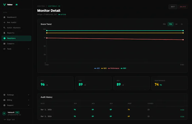Screen dimensions: 192x124
Task: Switch chart range to 30d
Action: (x=164, y=24)
